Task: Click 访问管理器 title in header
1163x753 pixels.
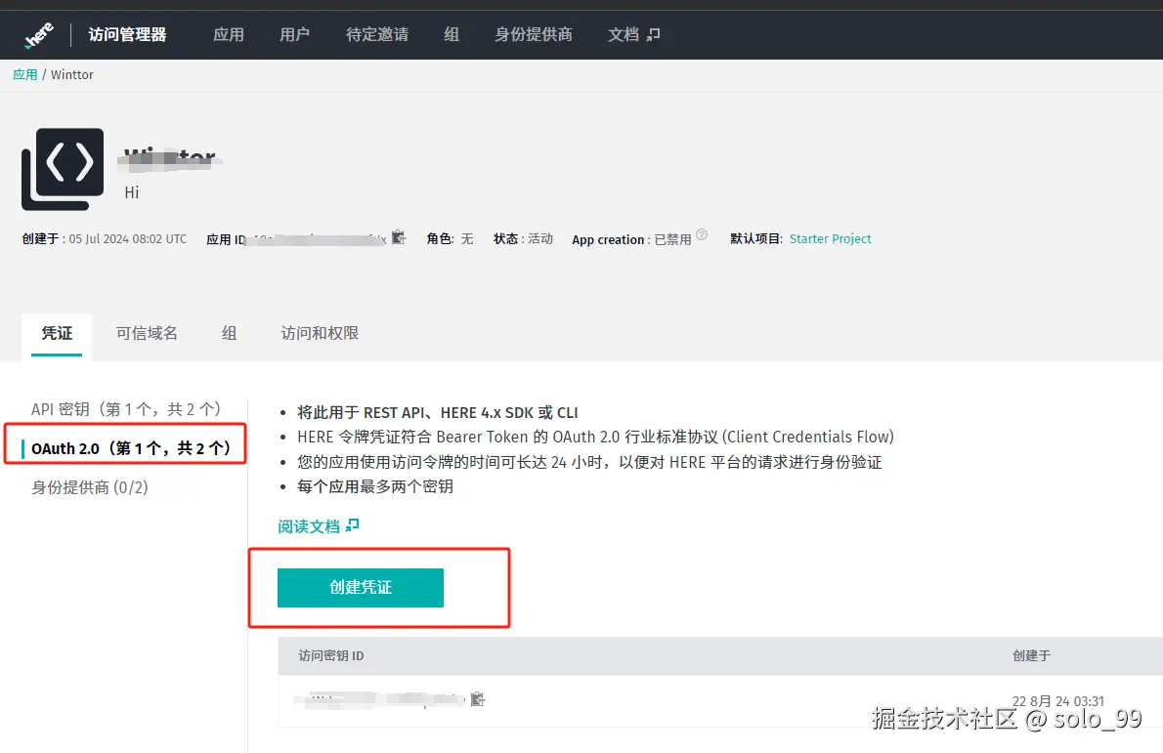Action: click(128, 35)
